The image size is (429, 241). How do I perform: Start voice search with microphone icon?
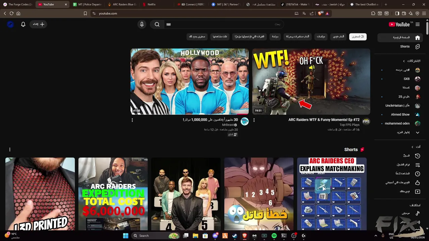click(x=142, y=24)
